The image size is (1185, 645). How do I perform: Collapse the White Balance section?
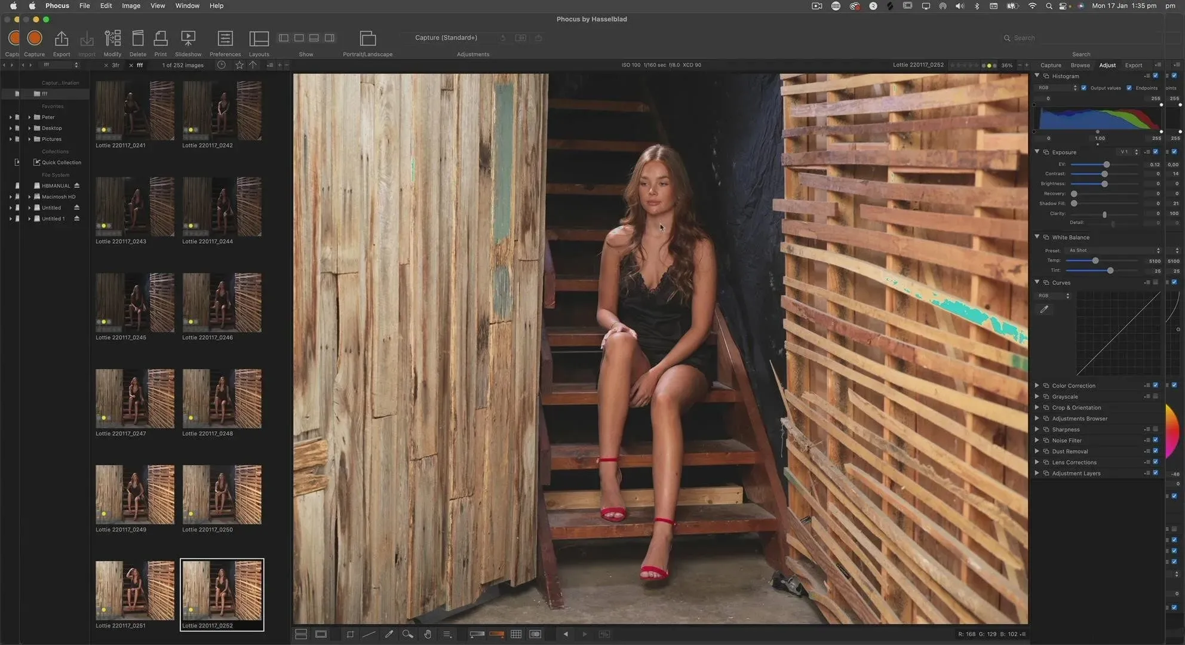point(1037,237)
